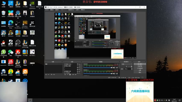Viewport: 182px width, 102px height.
Task: Select the OBS Studio desktop shortcut
Action: [x=18, y=43]
